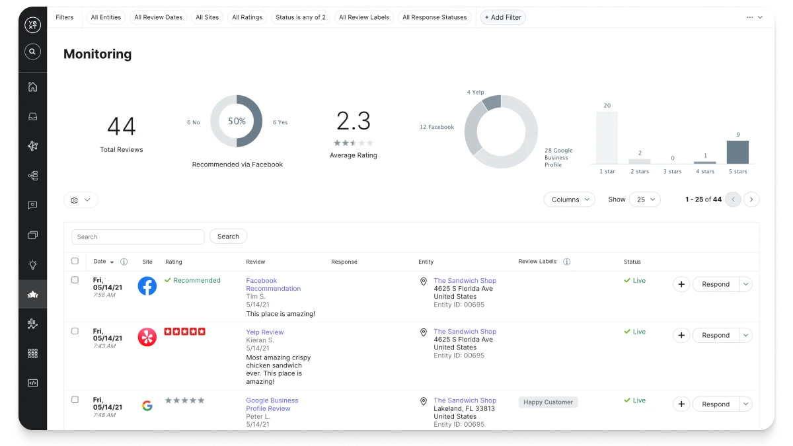The width and height of the screenshot is (793, 446).
Task: Click the + Add Filter button
Action: (x=503, y=17)
